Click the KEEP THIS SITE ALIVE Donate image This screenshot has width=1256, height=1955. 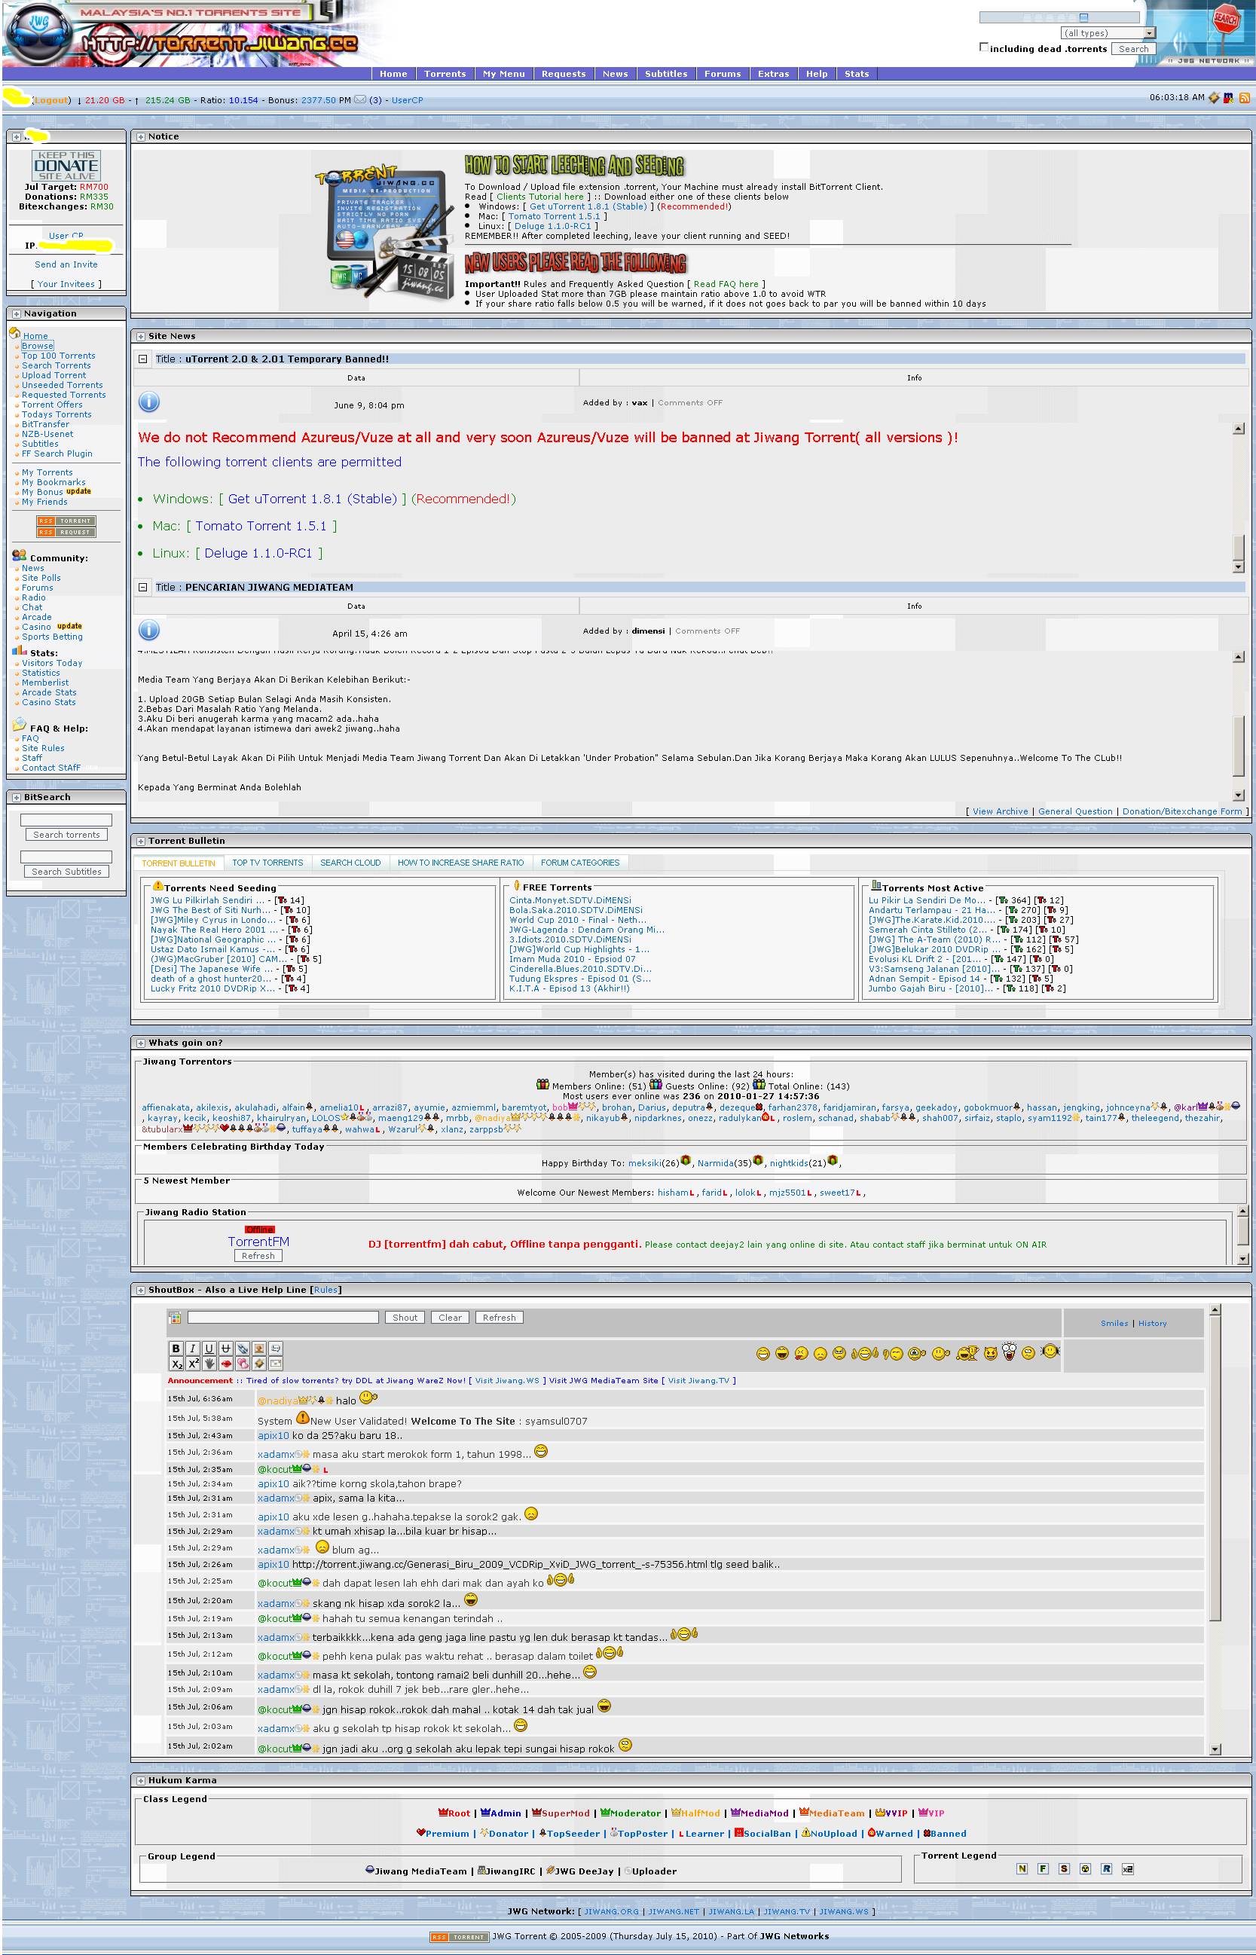(66, 166)
